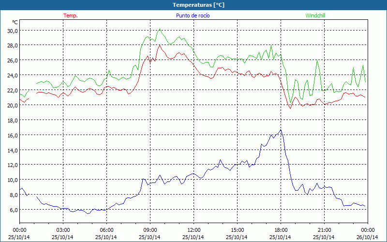Viewport: 387px width, 242px height.
Task: Click the '15:00' time axis label
Action: pyautogui.click(x=237, y=230)
